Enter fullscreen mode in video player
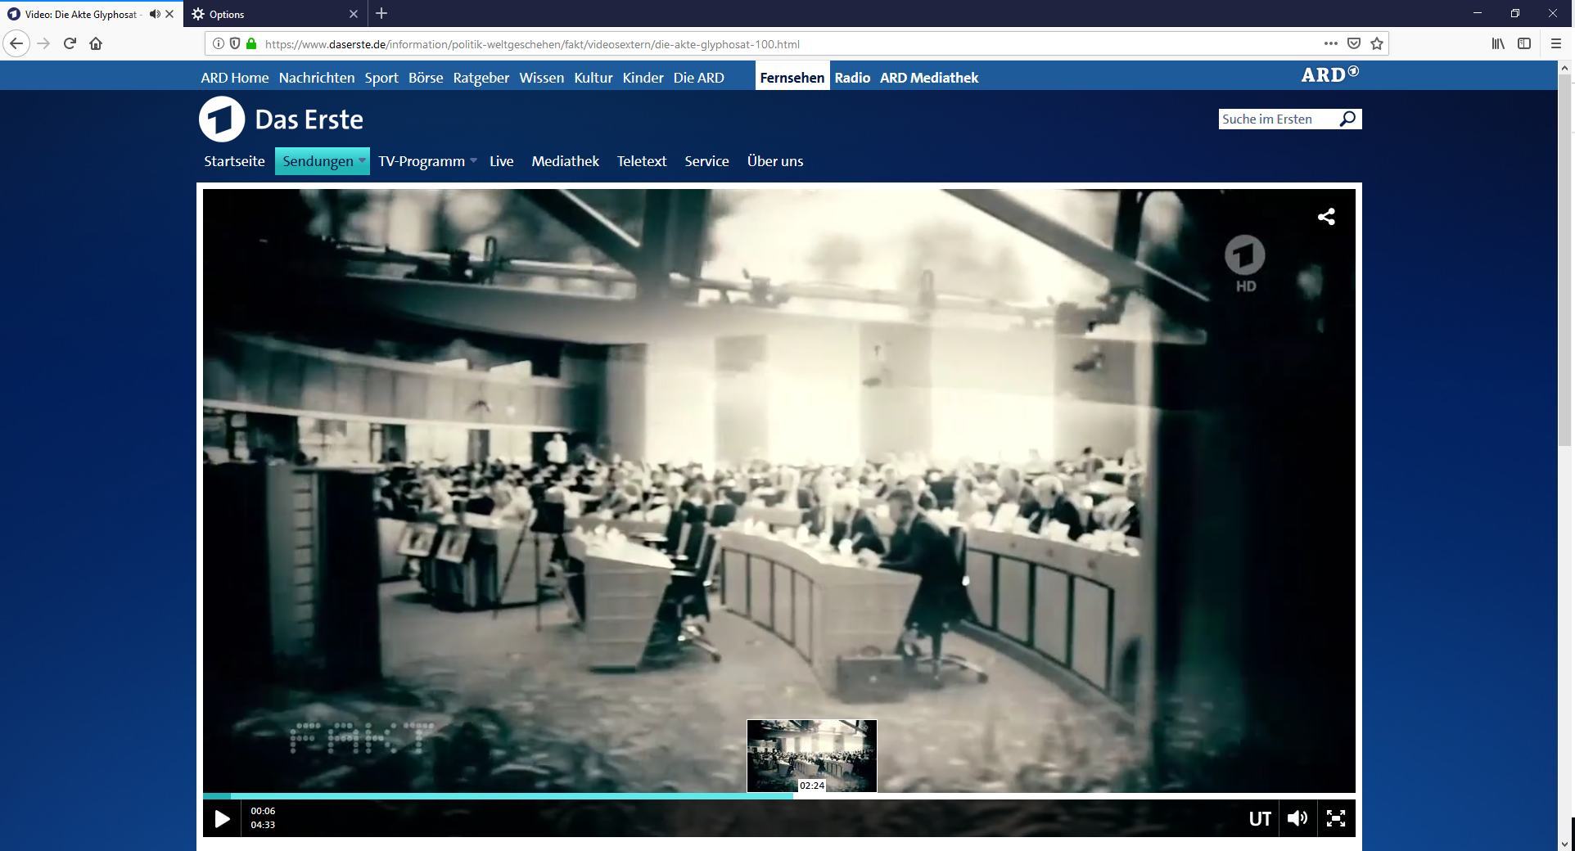Screen dimensions: 1575x851 click(x=1336, y=818)
